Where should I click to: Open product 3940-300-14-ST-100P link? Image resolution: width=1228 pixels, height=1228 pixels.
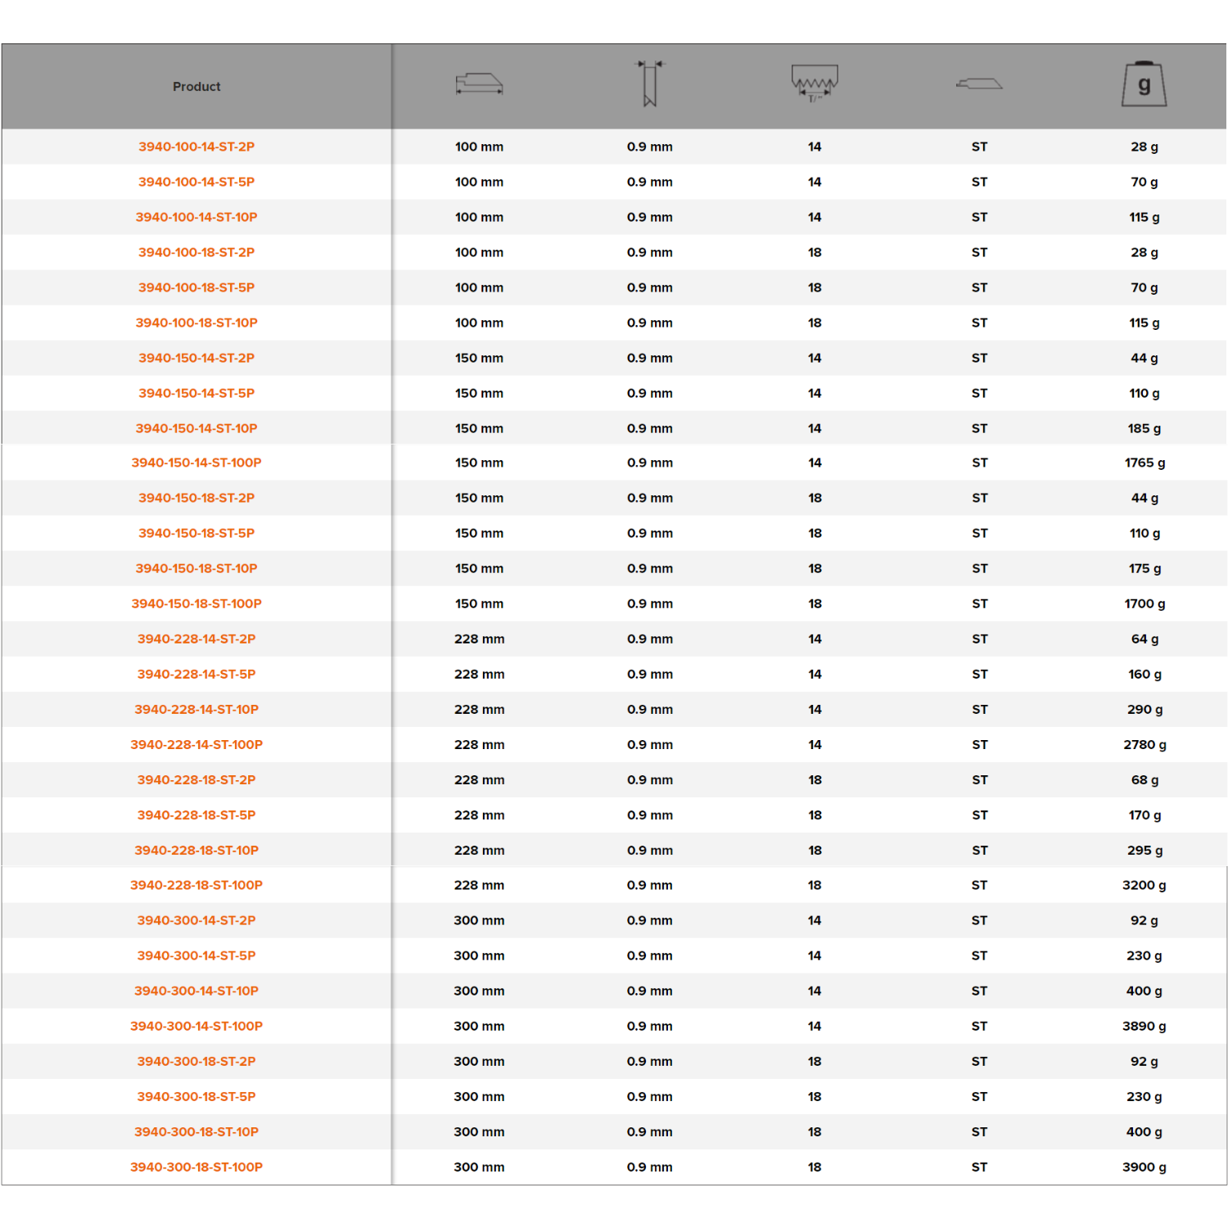196,1027
